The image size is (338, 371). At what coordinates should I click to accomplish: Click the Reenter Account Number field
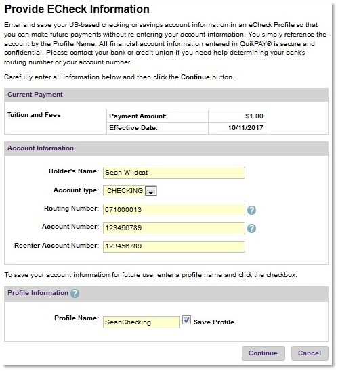(x=174, y=246)
